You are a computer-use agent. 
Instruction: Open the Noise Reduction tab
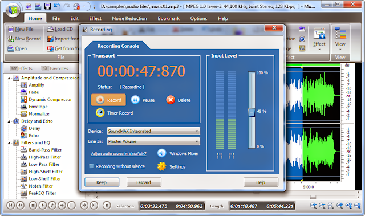click(x=129, y=18)
